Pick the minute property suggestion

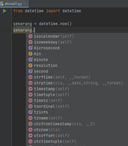77,60
